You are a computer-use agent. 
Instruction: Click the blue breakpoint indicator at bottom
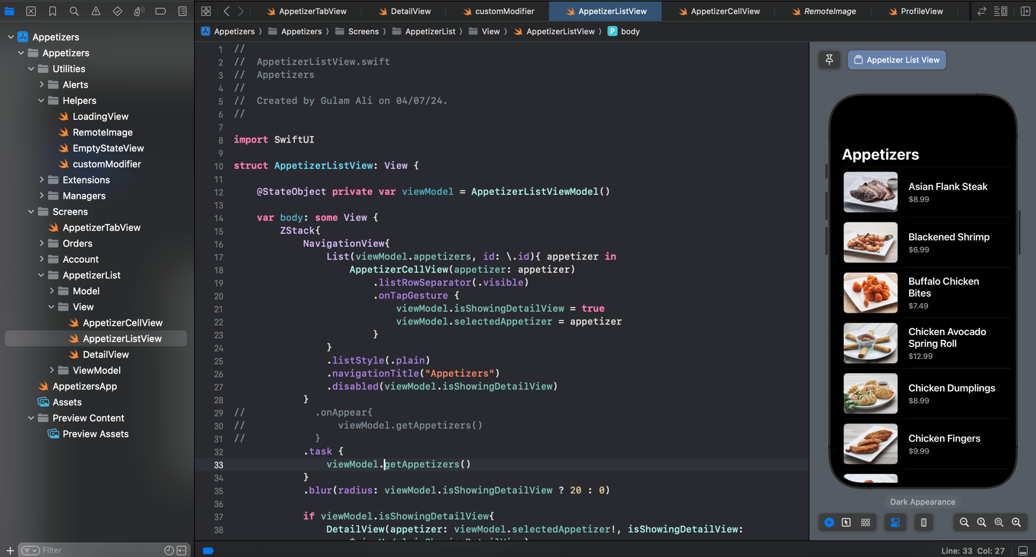[208, 551]
